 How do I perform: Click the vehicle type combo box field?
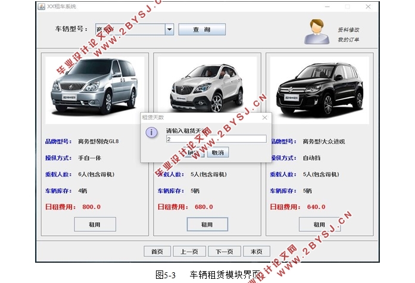coord(135,29)
